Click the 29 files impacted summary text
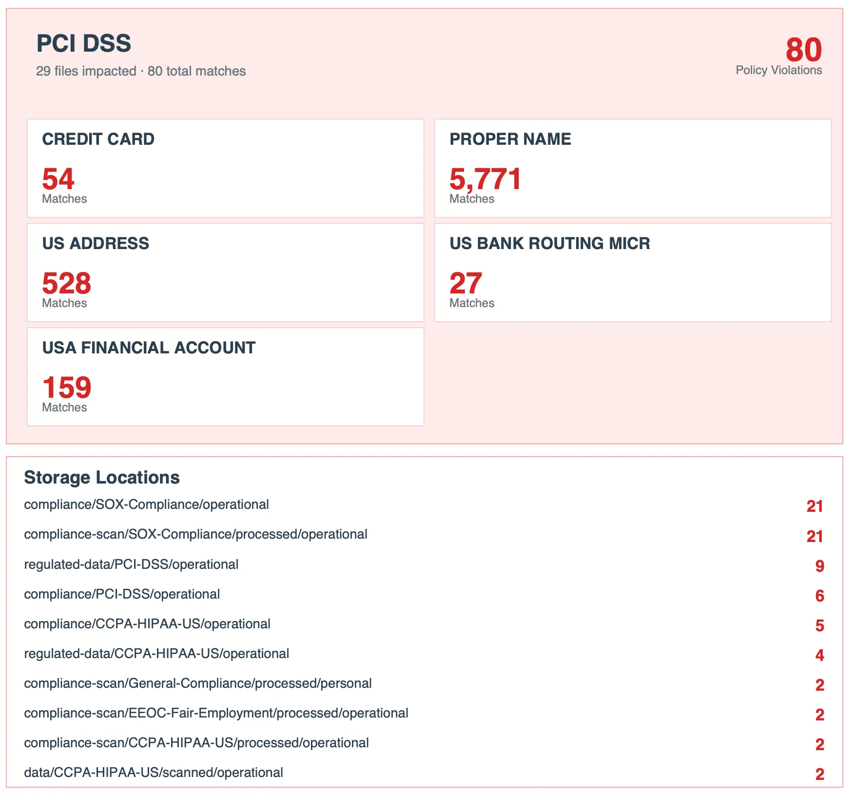This screenshot has width=852, height=795. click(140, 71)
